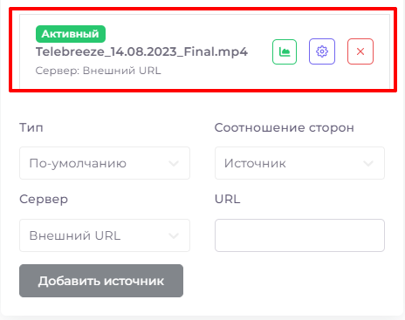Click the Тип field label
The height and width of the screenshot is (320, 405).
(31, 127)
